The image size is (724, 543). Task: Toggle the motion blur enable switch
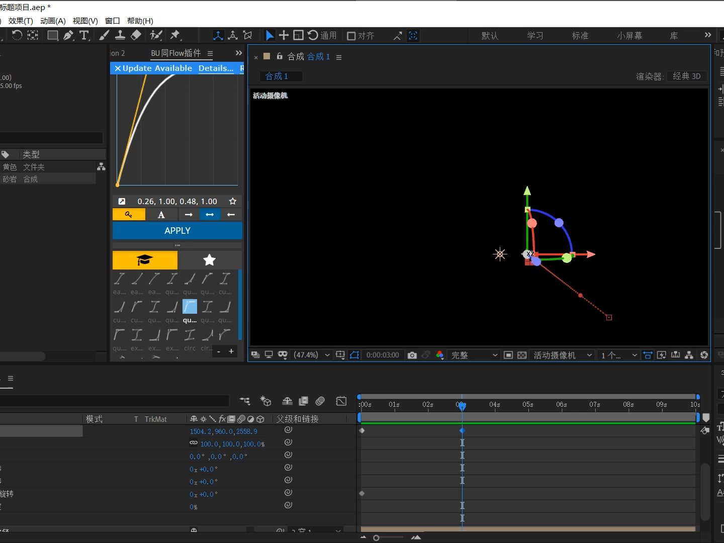tap(320, 401)
